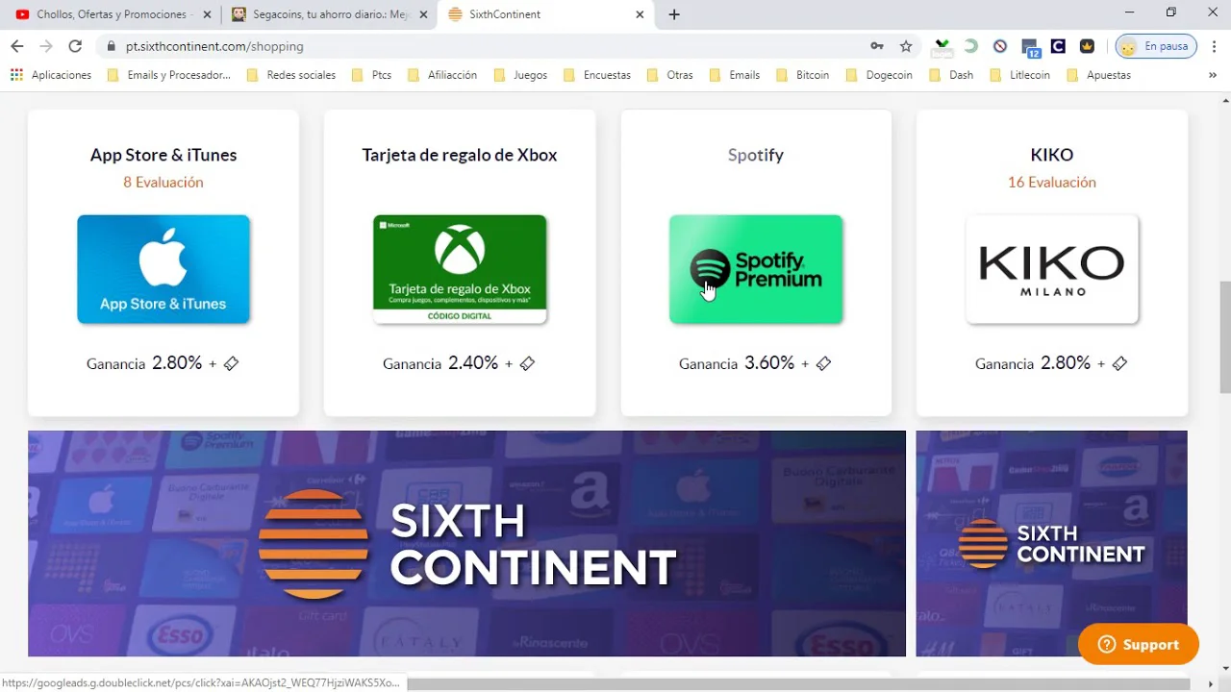Open the 16 Evaluación link under KIKO
Image resolution: width=1231 pixels, height=692 pixels.
1051,182
